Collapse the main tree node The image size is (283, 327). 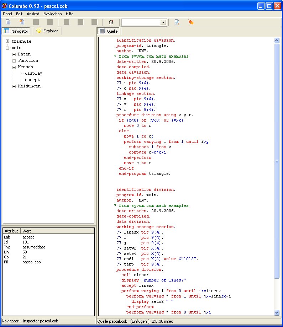tap(7, 48)
